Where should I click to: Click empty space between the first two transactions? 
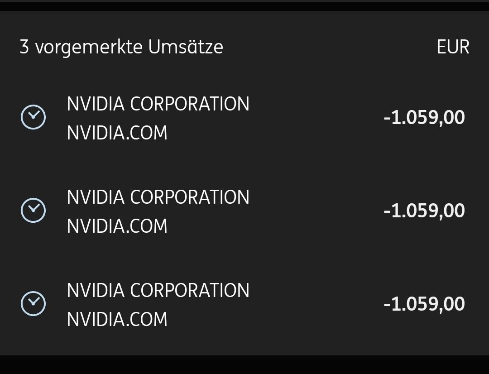point(244,164)
